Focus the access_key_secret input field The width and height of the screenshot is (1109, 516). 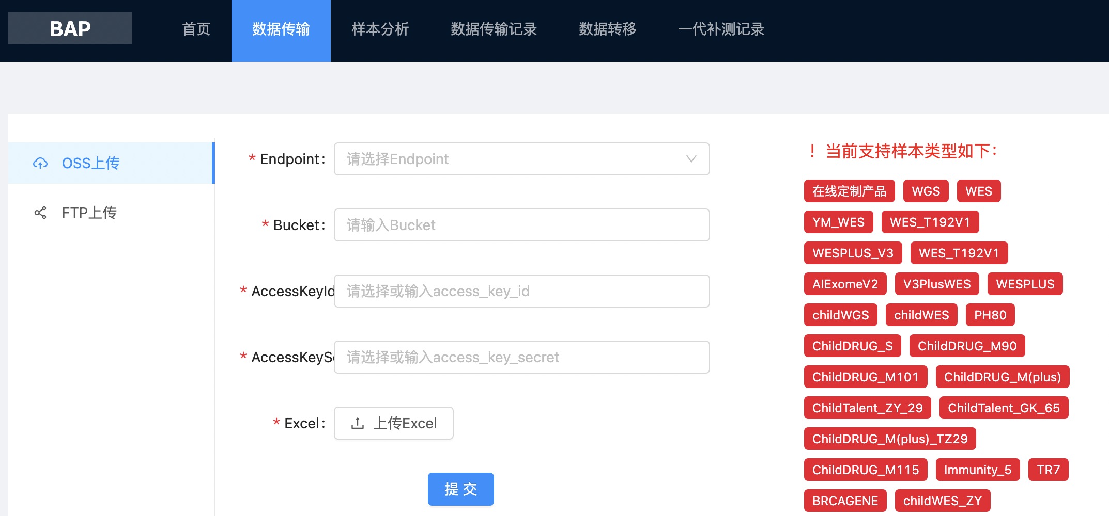point(521,357)
